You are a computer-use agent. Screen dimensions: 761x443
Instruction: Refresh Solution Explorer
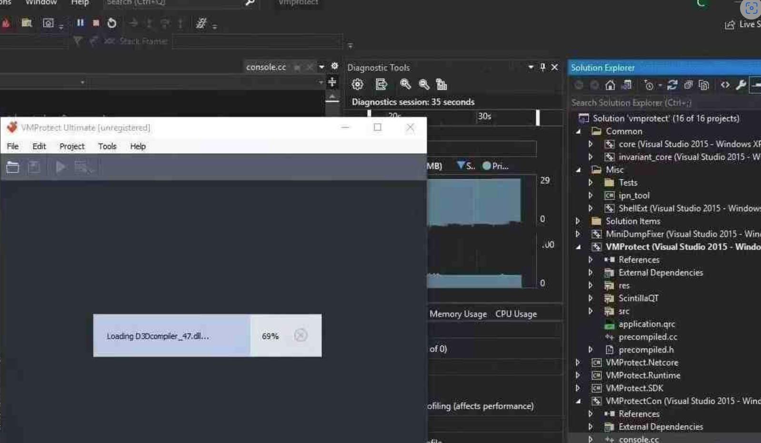(x=672, y=85)
